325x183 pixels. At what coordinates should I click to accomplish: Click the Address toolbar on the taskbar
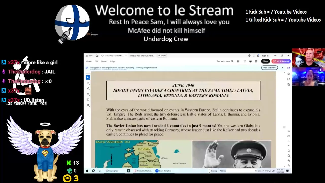click(x=223, y=171)
